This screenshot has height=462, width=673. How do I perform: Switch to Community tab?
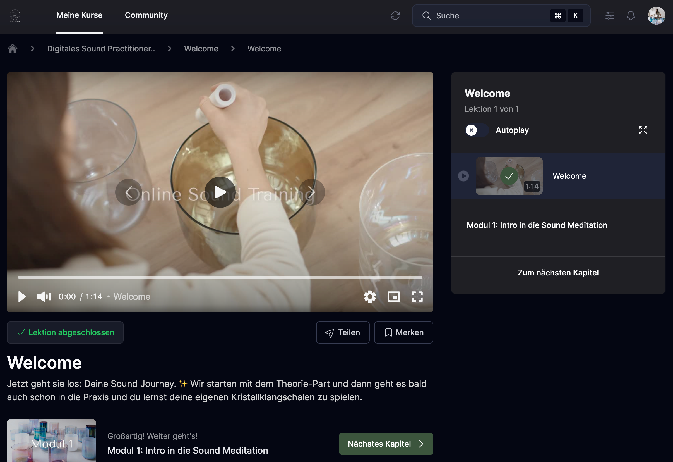tap(146, 15)
